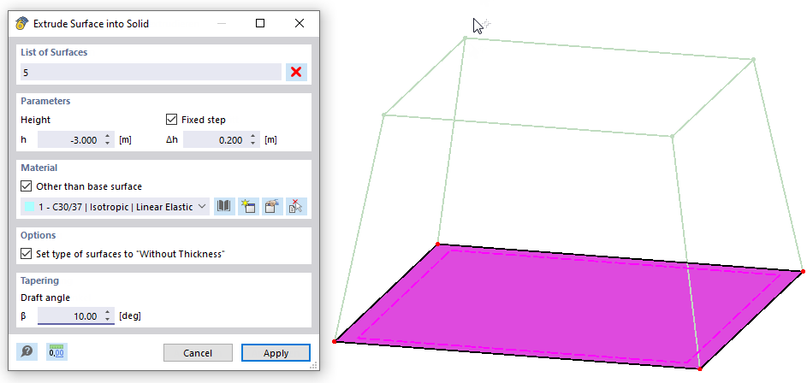Click the "Draft angle" label
The image size is (807, 383).
tap(45, 298)
